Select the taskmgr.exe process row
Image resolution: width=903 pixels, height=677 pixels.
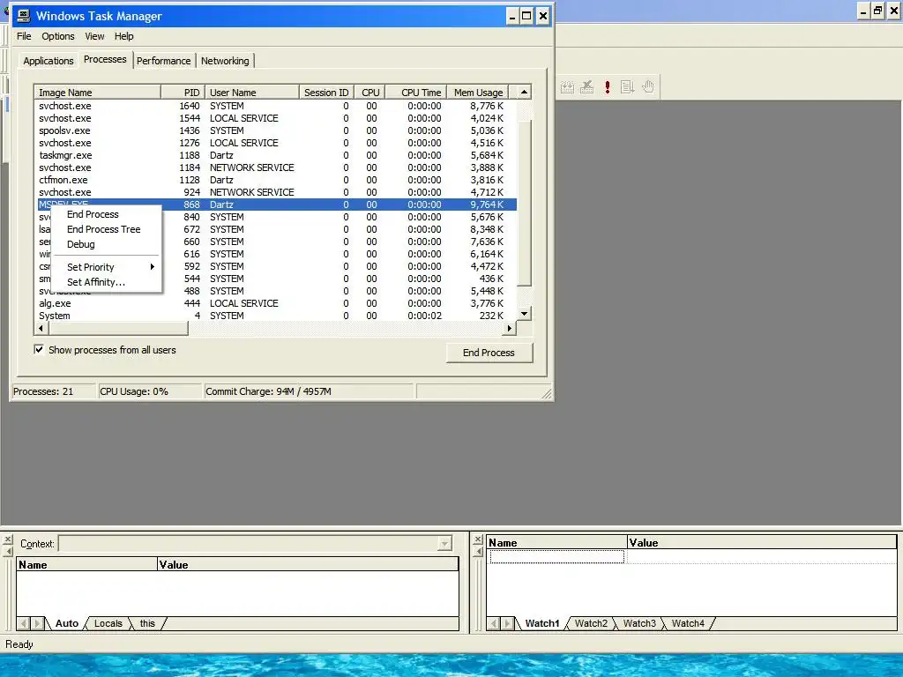click(x=275, y=155)
